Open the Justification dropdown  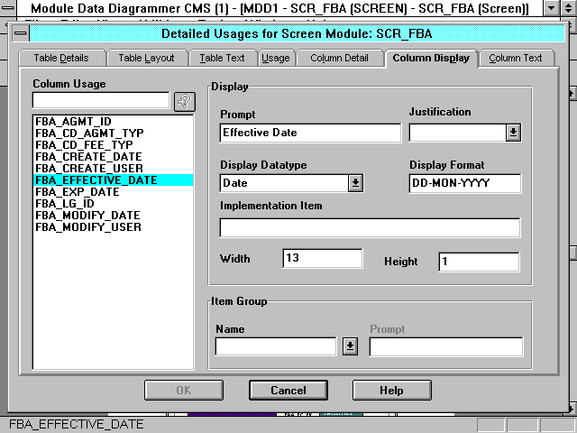pyautogui.click(x=513, y=133)
